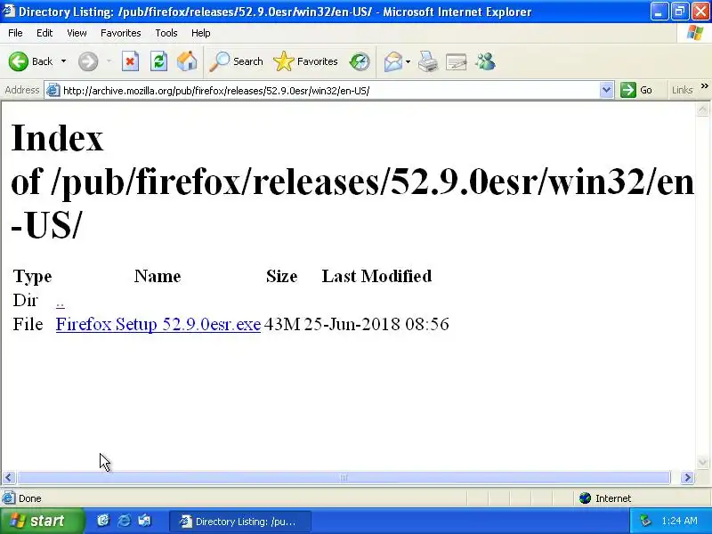Click the Links toolbar label
The image size is (712, 534).
click(x=682, y=90)
